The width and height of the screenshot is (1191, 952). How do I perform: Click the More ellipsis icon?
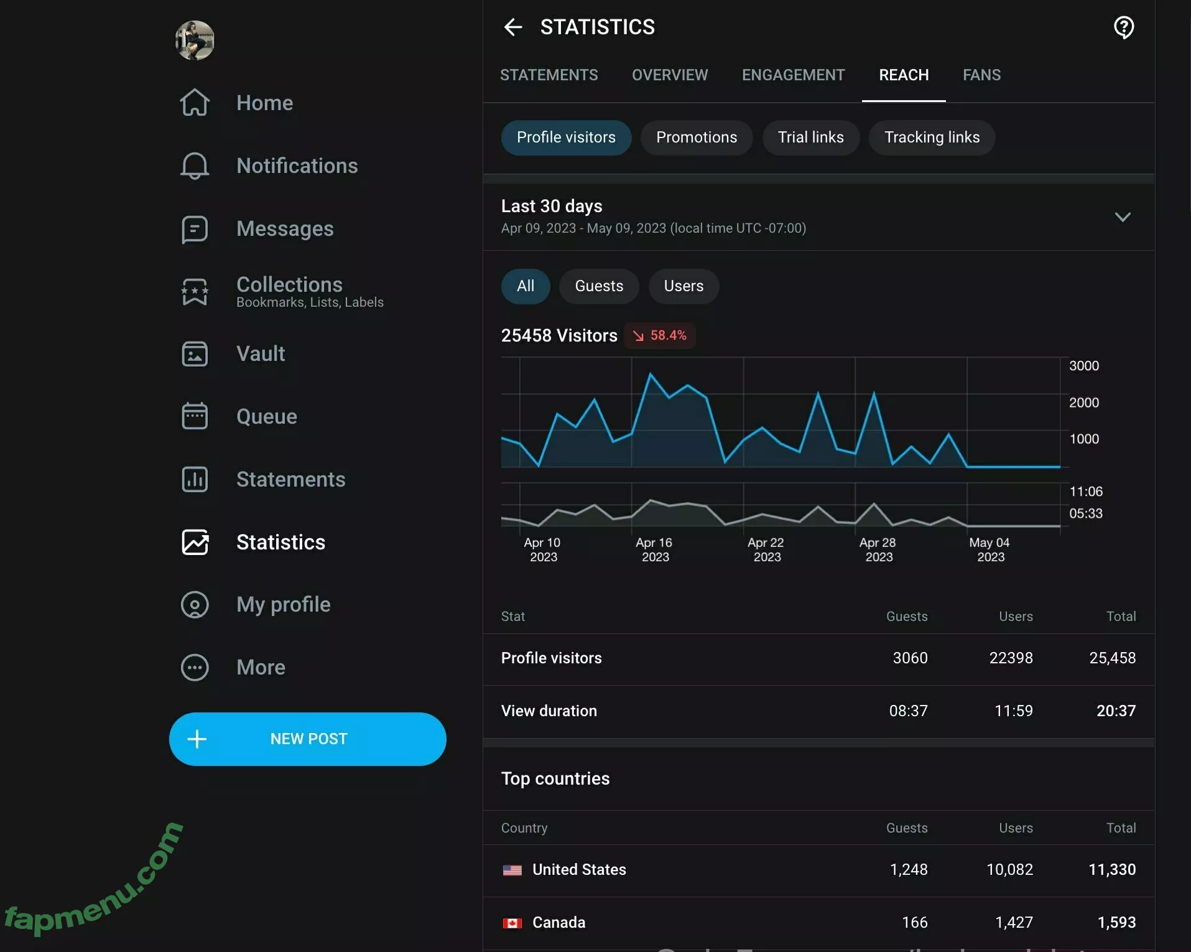[x=195, y=668]
